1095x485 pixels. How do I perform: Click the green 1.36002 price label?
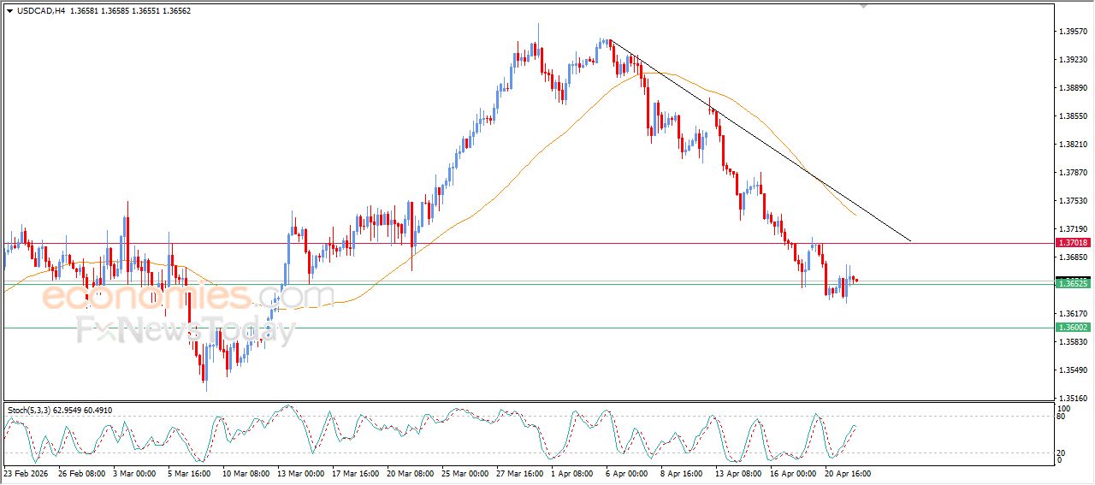pyautogui.click(x=1074, y=328)
